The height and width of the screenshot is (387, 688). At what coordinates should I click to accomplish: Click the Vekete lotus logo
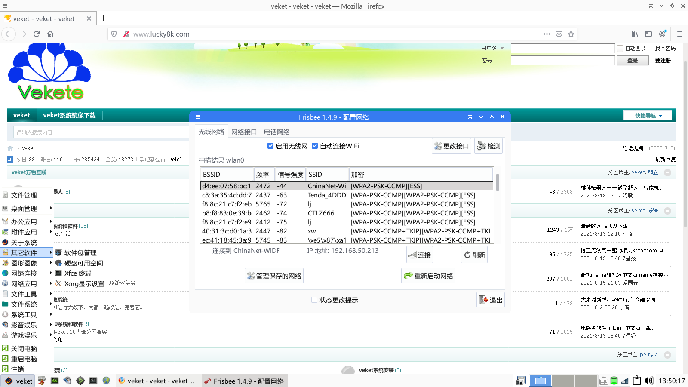tap(49, 71)
